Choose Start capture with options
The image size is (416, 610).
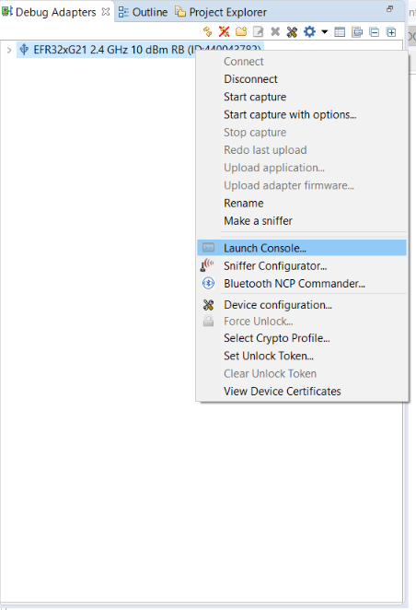tap(290, 115)
